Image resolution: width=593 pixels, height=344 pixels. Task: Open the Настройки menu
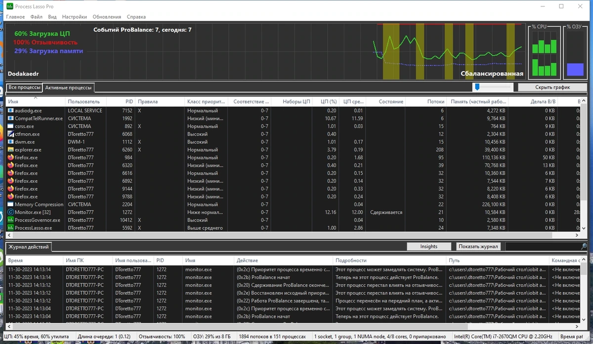pos(75,17)
